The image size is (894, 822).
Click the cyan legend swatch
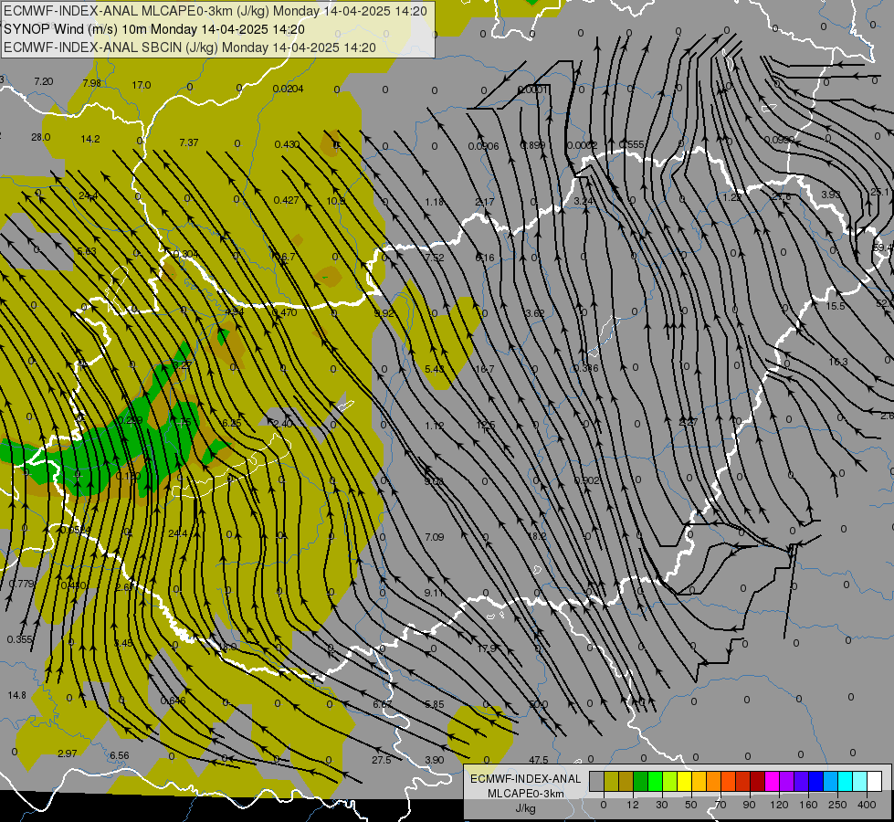[846, 782]
